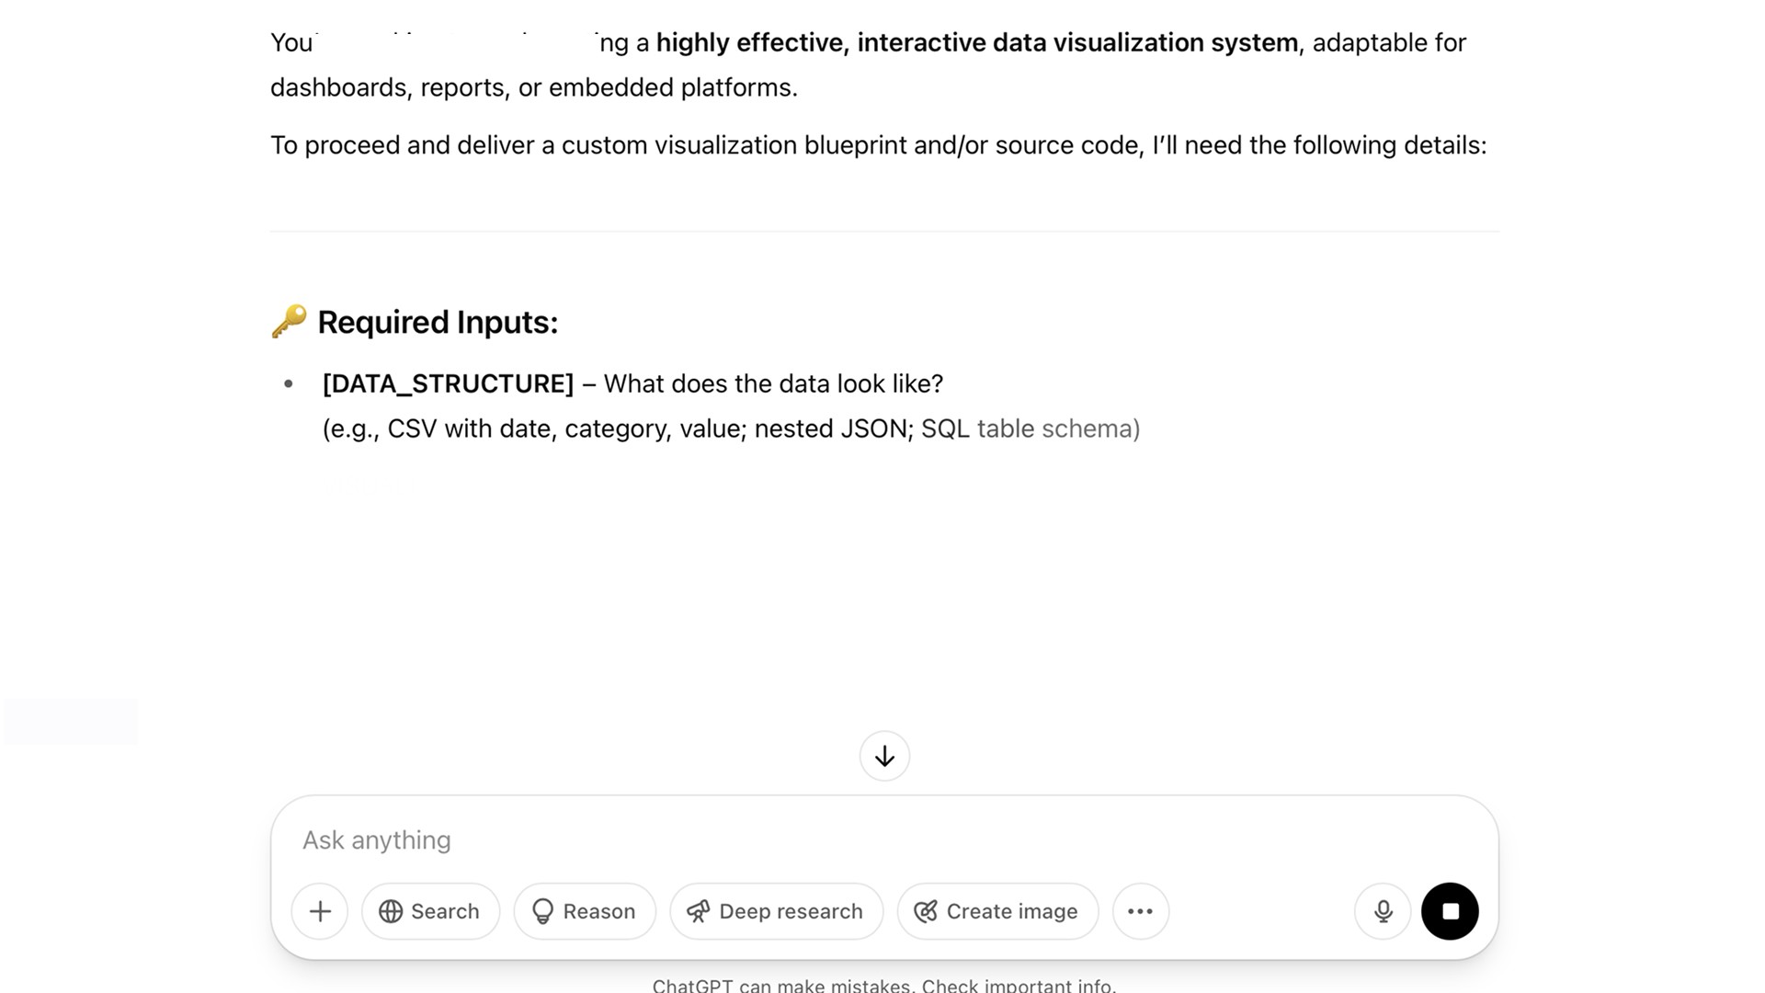Focus the Ask anything input field
This screenshot has width=1765, height=993.
884,840
